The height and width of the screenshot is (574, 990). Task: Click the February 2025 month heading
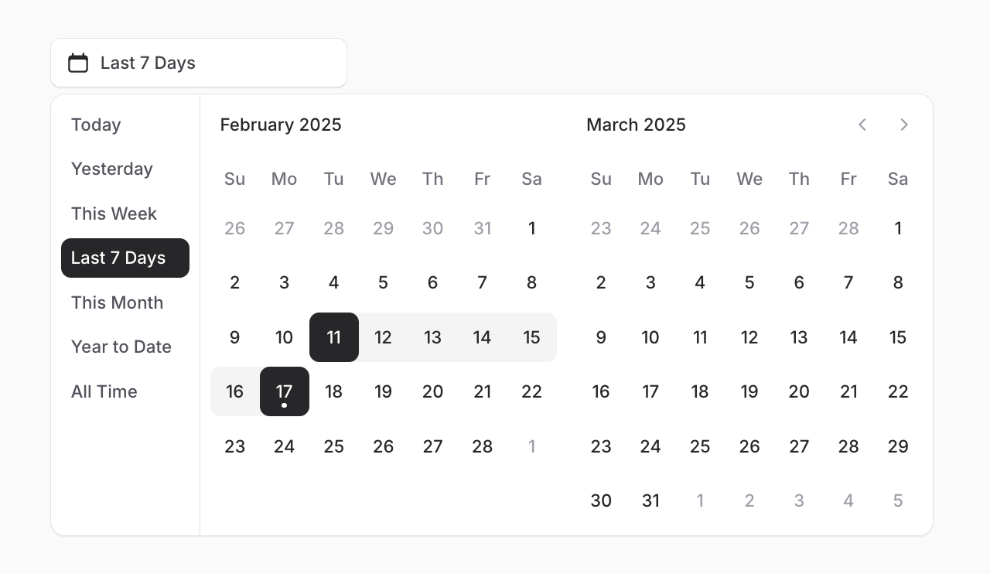pos(281,125)
